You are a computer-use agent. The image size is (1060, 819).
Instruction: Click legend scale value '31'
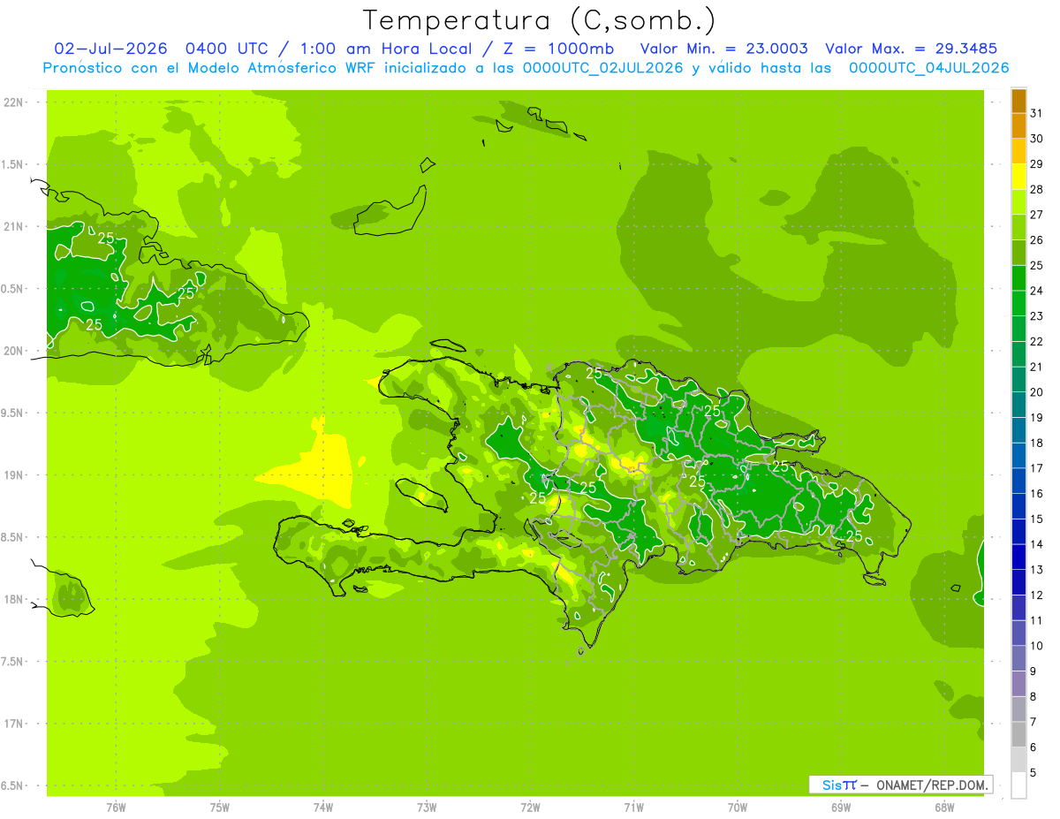[1037, 113]
